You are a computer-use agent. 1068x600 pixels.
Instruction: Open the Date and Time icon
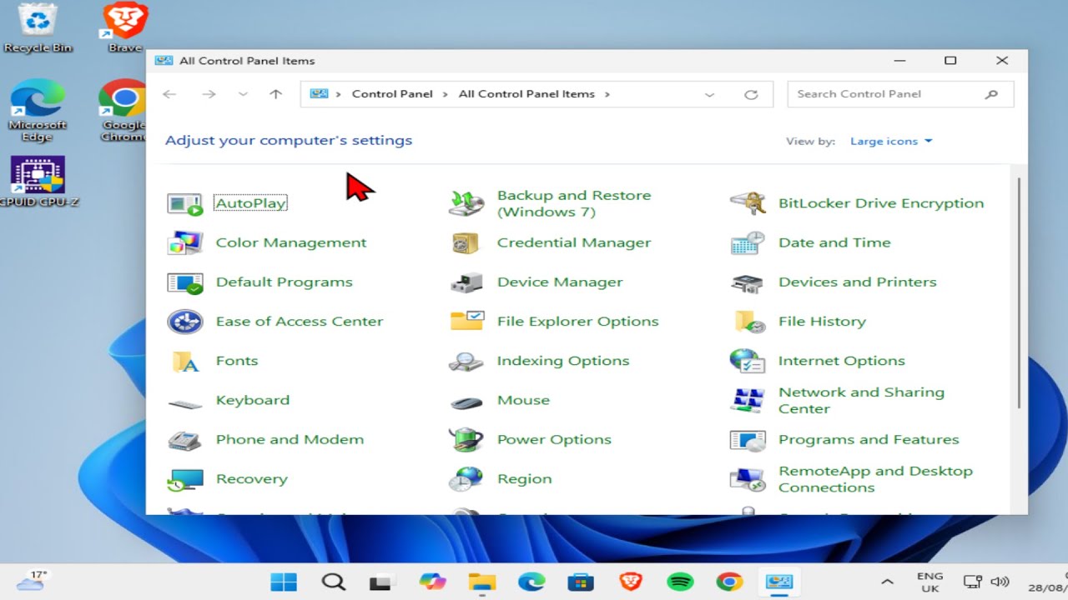coord(747,242)
